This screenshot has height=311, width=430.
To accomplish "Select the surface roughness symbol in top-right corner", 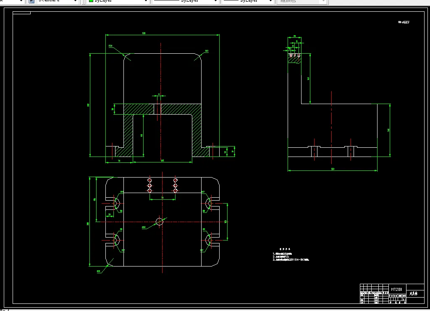I will 404,22.
